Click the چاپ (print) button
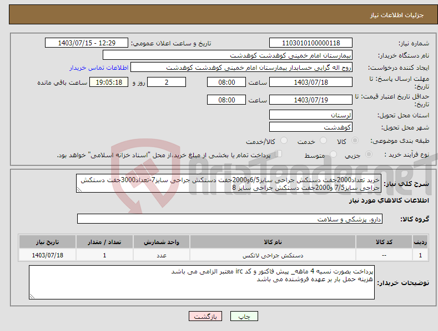The image size is (438, 331). (244, 316)
